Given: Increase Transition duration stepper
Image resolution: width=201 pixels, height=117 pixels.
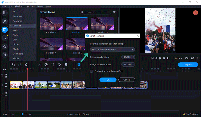Looking at the screenshot, I should coord(133,56).
